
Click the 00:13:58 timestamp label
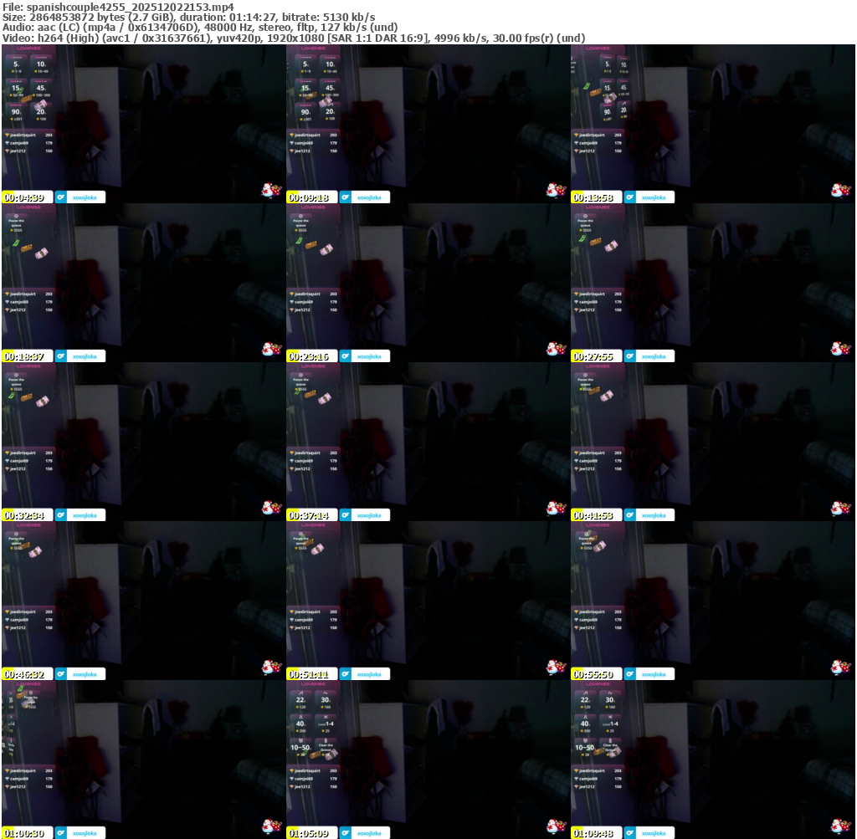[x=593, y=197]
